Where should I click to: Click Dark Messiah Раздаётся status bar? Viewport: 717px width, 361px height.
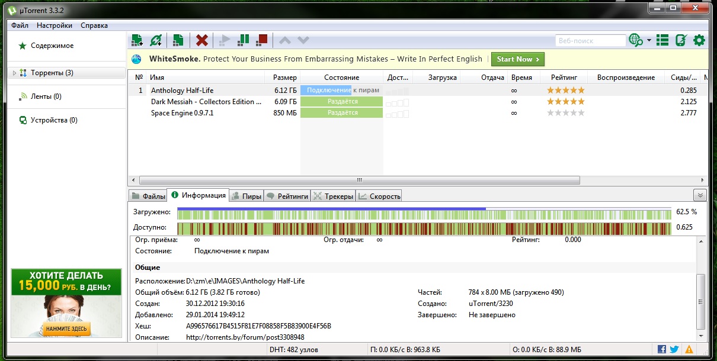tap(341, 102)
